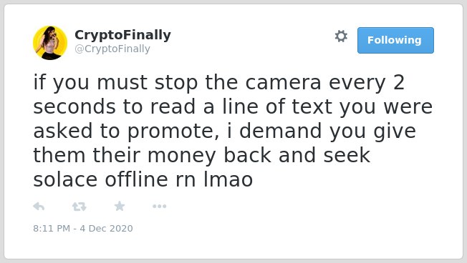This screenshot has width=467, height=263.
Task: Open the gear settings icon beside Following
Action: 341,36
